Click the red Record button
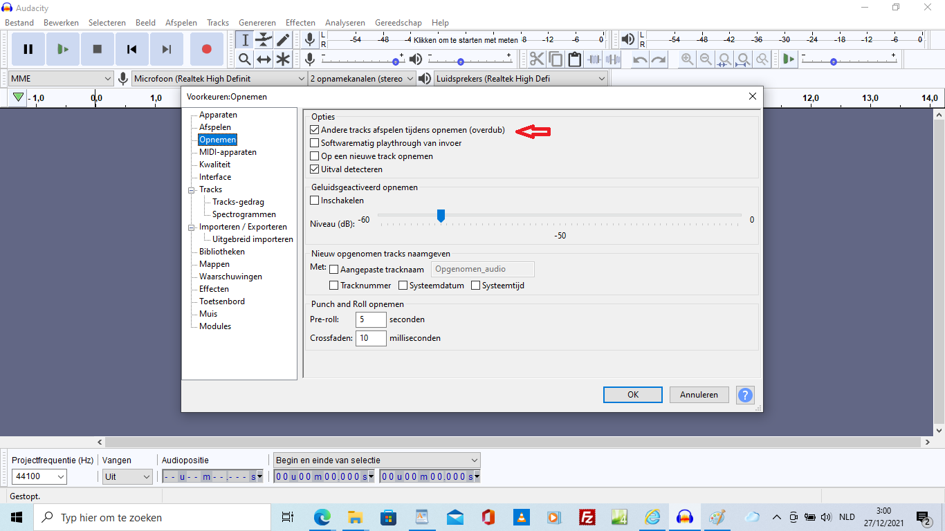Viewport: 945px width, 531px height. (x=206, y=49)
